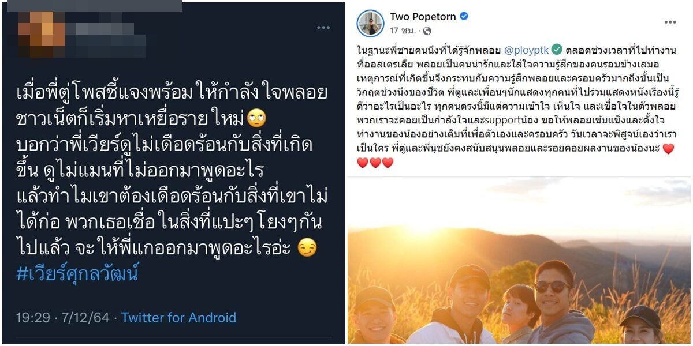Open the tweet's three-dot more menu
The height and width of the screenshot is (346, 693).
pyautogui.click(x=323, y=28)
